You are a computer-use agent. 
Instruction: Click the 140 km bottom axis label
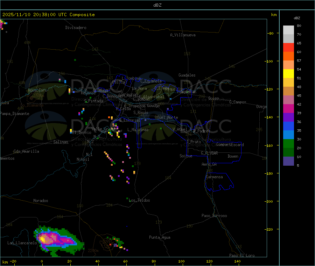pyautogui.click(x=237, y=261)
